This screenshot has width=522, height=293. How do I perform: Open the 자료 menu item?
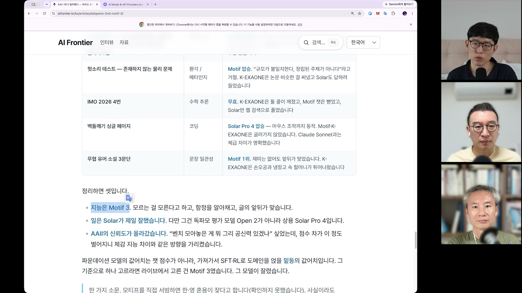[x=124, y=42]
